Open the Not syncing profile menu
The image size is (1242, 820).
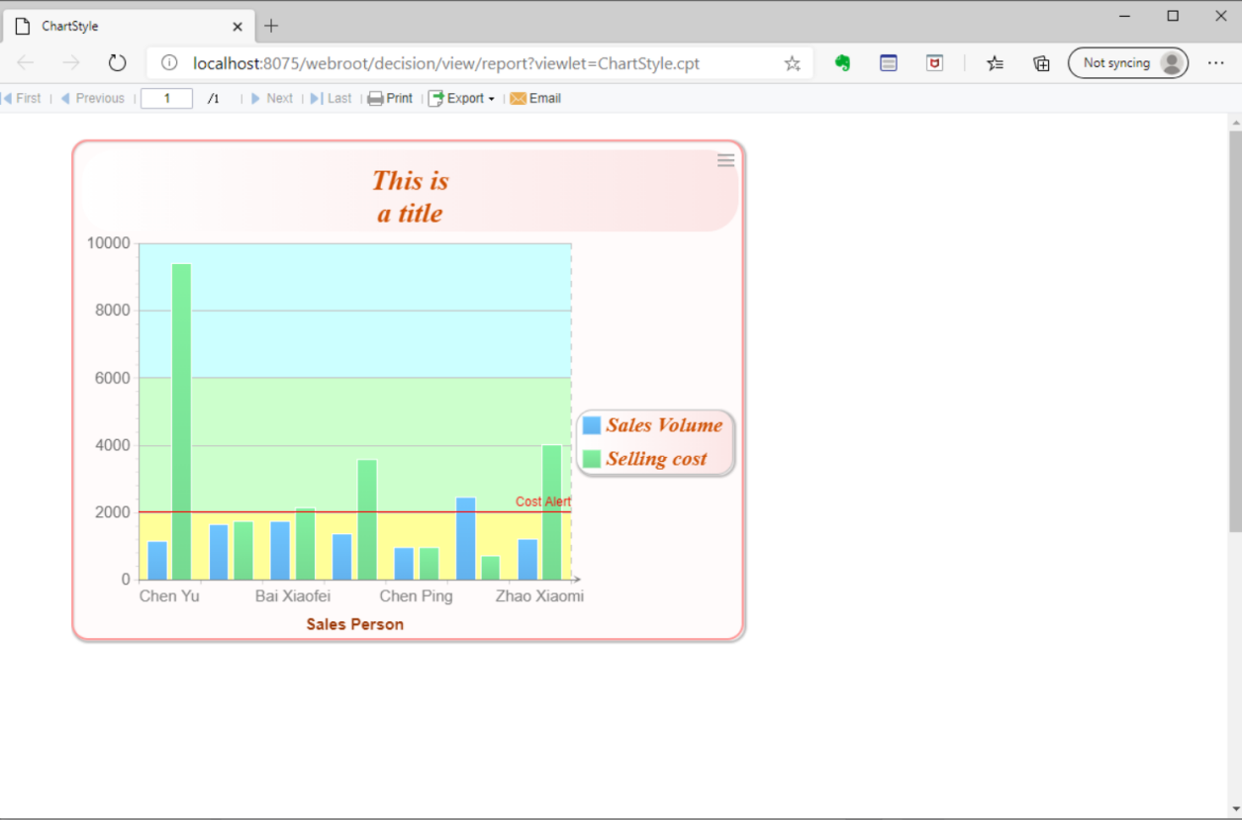pos(1127,62)
